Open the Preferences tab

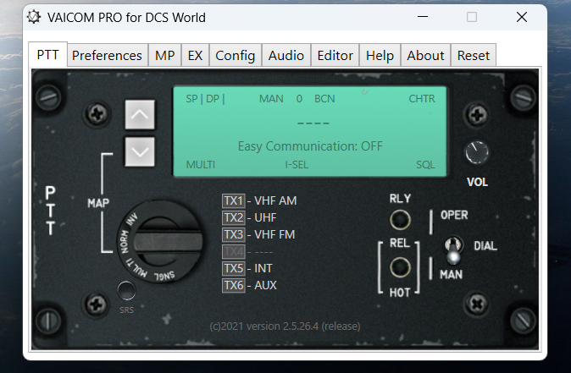click(x=108, y=55)
